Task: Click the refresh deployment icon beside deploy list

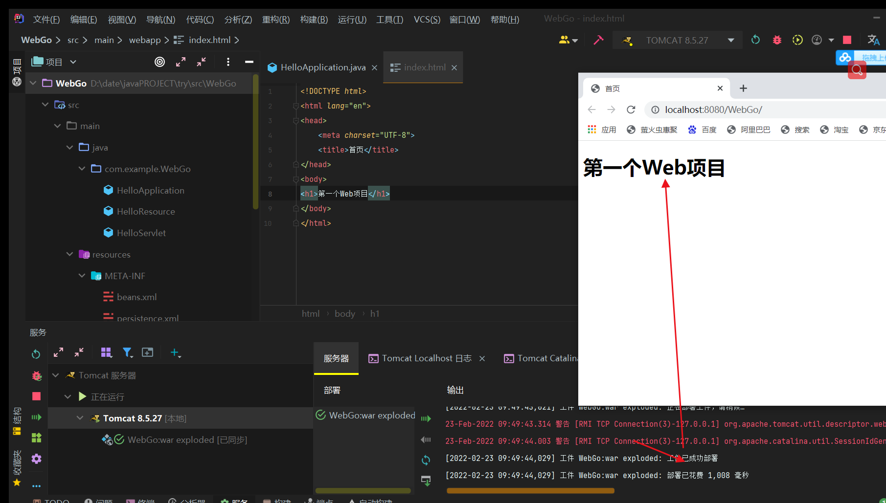Action: coord(426,460)
